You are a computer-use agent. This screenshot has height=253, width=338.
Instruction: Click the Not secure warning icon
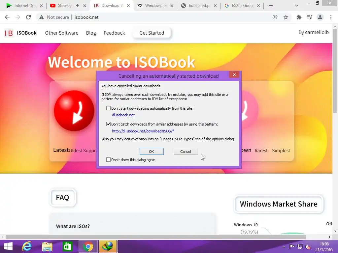[41, 17]
